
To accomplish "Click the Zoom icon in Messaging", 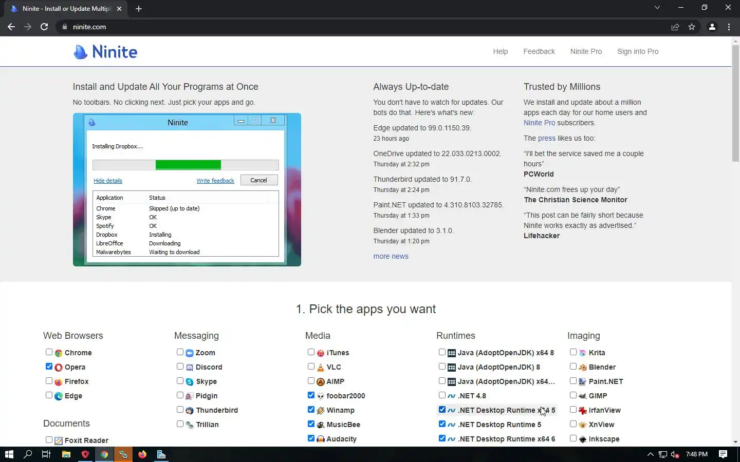I will click(189, 353).
